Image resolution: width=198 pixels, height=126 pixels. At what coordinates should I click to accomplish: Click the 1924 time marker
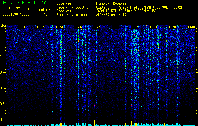[78, 27]
